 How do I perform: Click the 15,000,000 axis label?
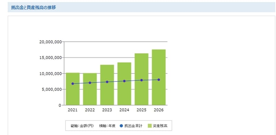50,57
